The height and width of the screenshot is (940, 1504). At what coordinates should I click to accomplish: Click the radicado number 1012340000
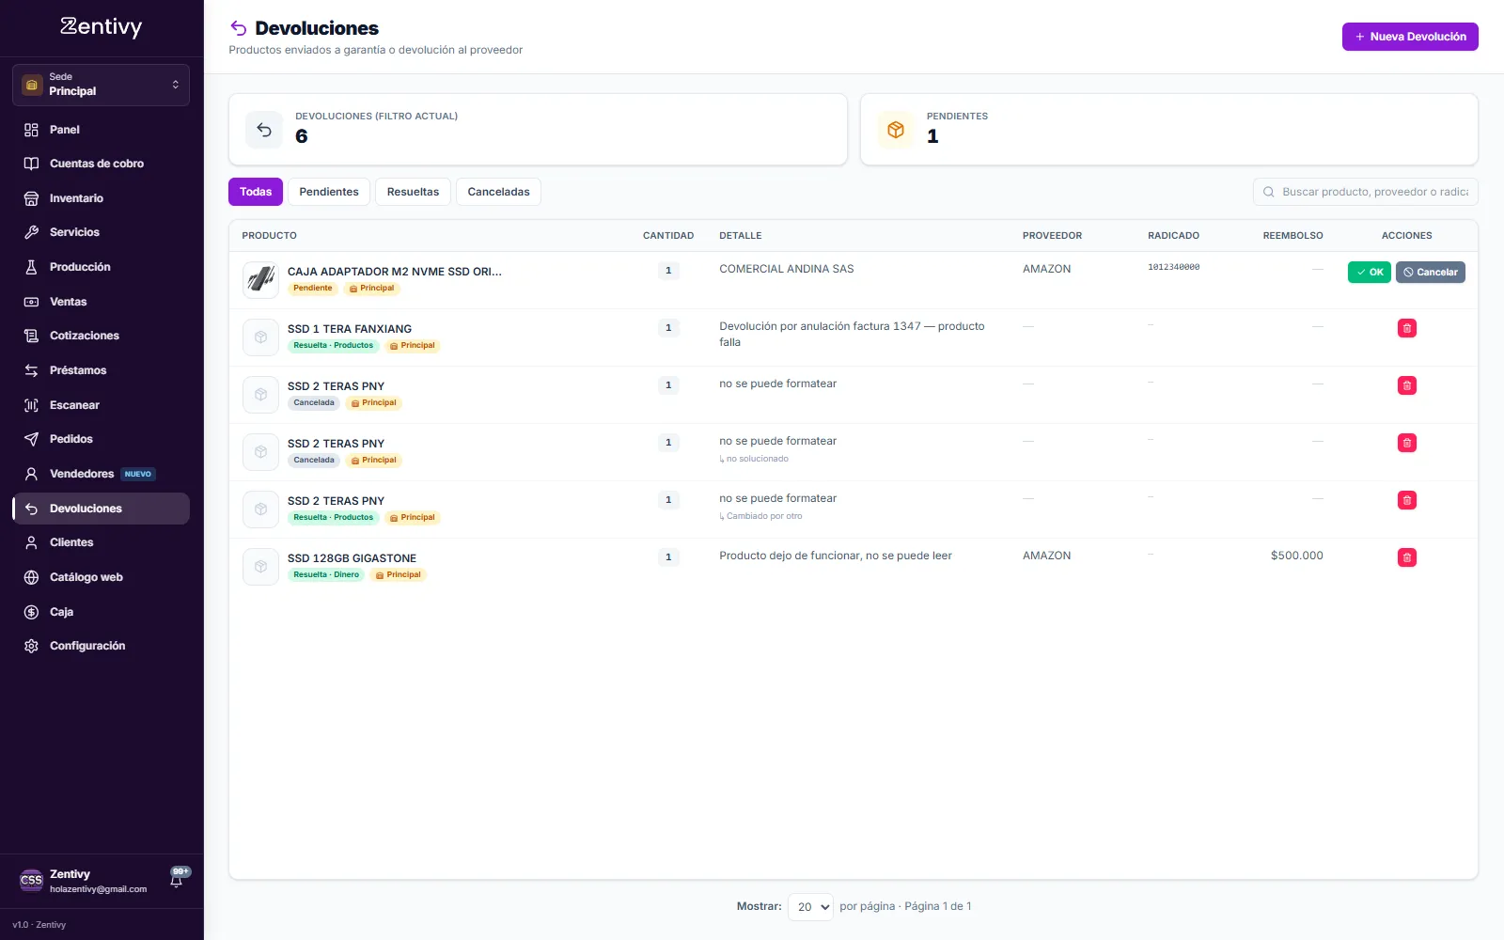pyautogui.click(x=1173, y=267)
